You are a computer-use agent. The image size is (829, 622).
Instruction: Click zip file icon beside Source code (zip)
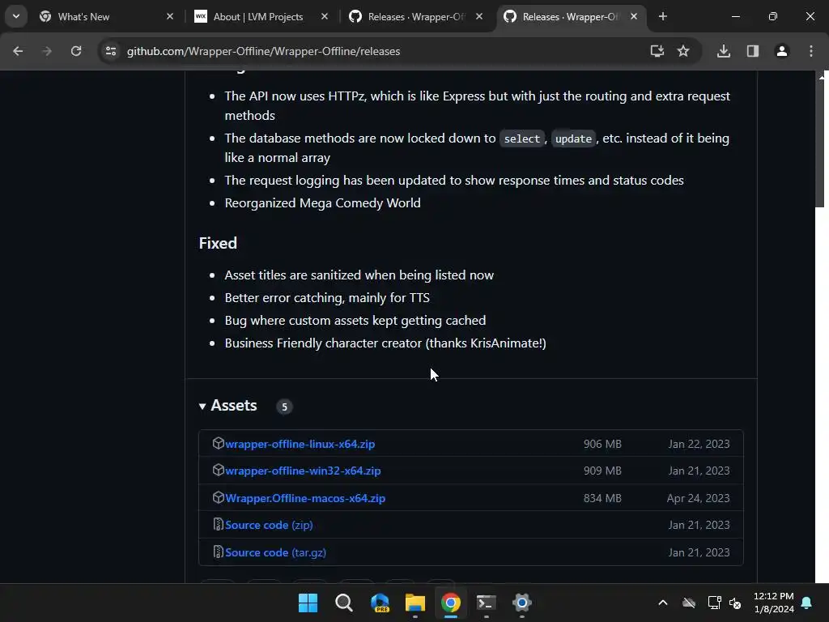pos(218,524)
